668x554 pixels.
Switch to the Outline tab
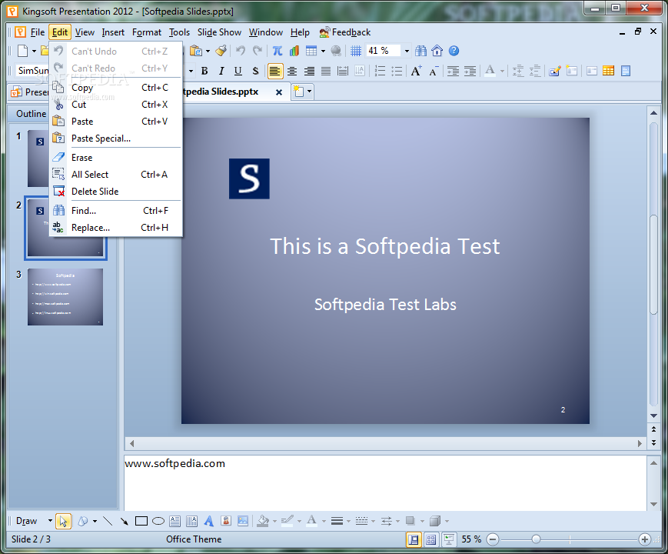[31, 114]
